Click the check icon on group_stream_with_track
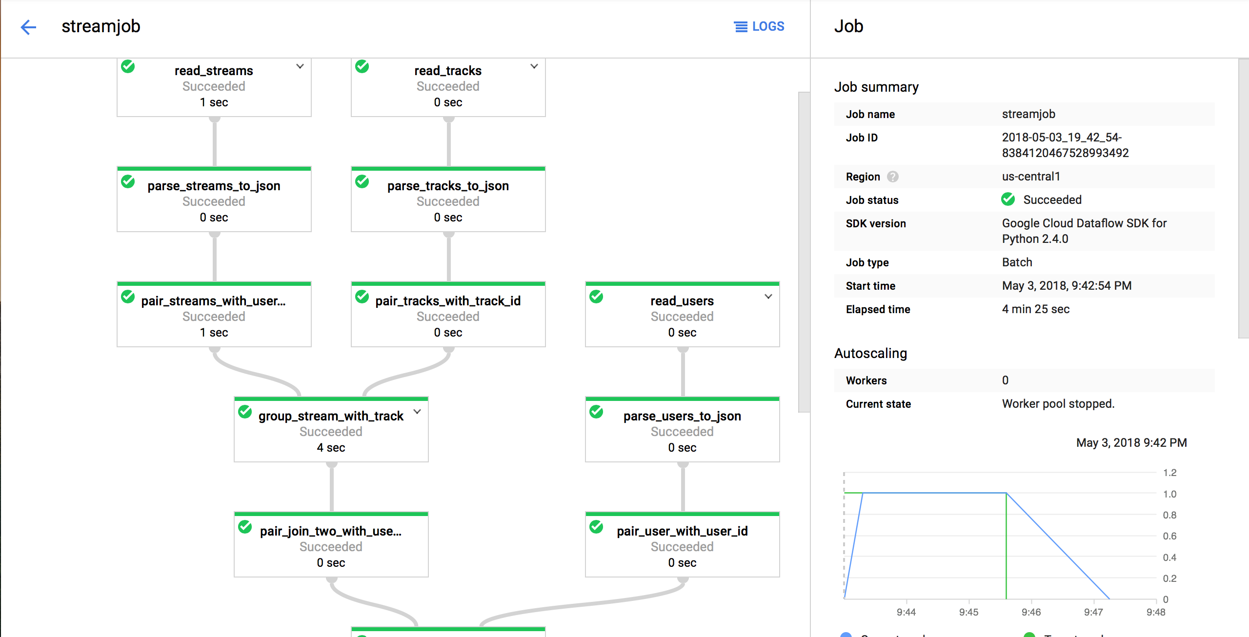Image resolution: width=1249 pixels, height=637 pixels. coord(245,412)
